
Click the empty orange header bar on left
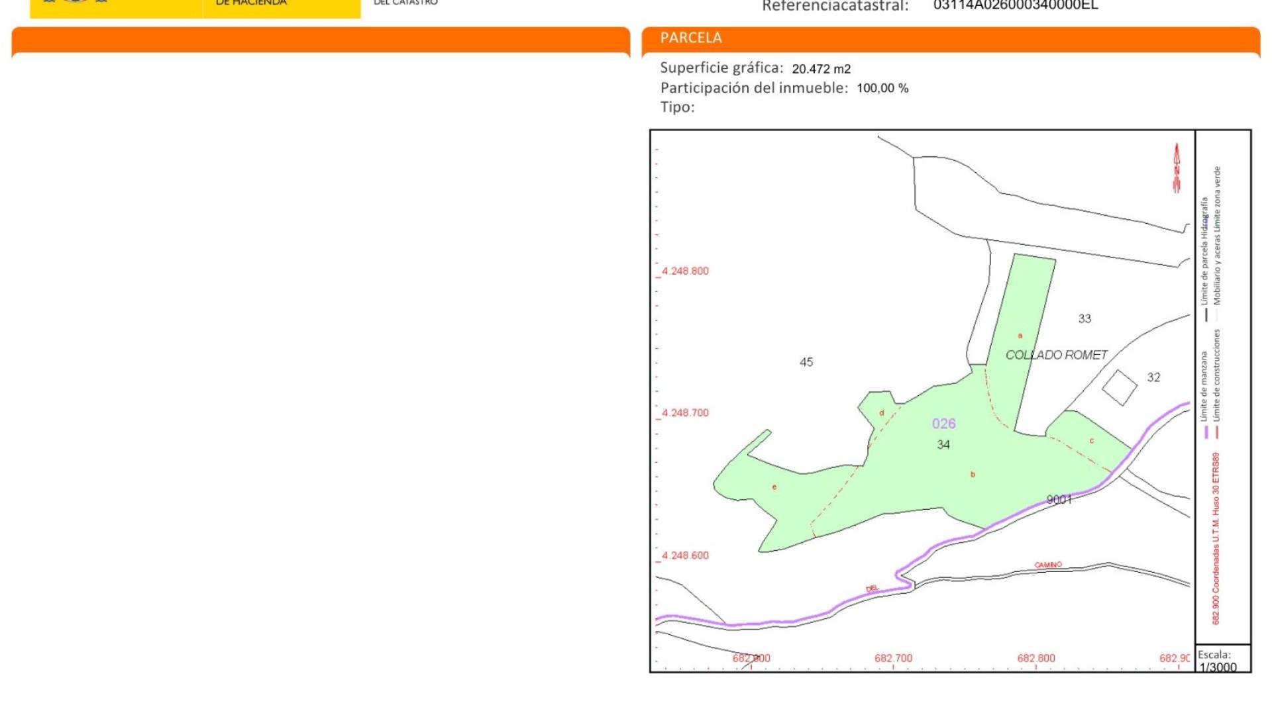(321, 39)
